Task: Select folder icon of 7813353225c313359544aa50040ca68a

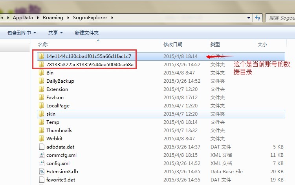Action: tap(41, 64)
